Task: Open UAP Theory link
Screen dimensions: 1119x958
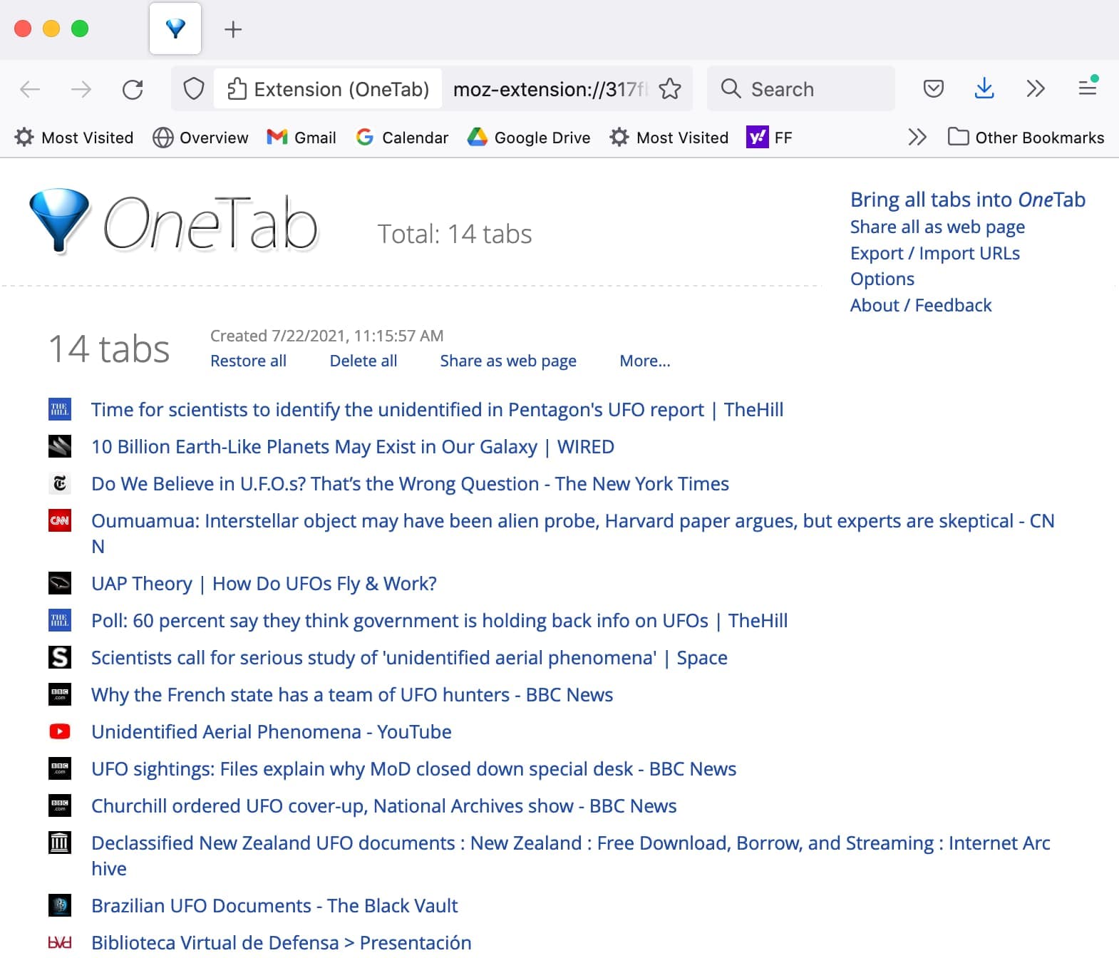Action: coord(264,584)
